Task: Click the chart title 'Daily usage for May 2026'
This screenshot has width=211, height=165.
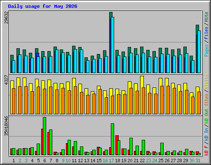Action: 42,6
